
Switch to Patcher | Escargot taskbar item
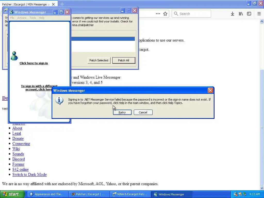89,194
